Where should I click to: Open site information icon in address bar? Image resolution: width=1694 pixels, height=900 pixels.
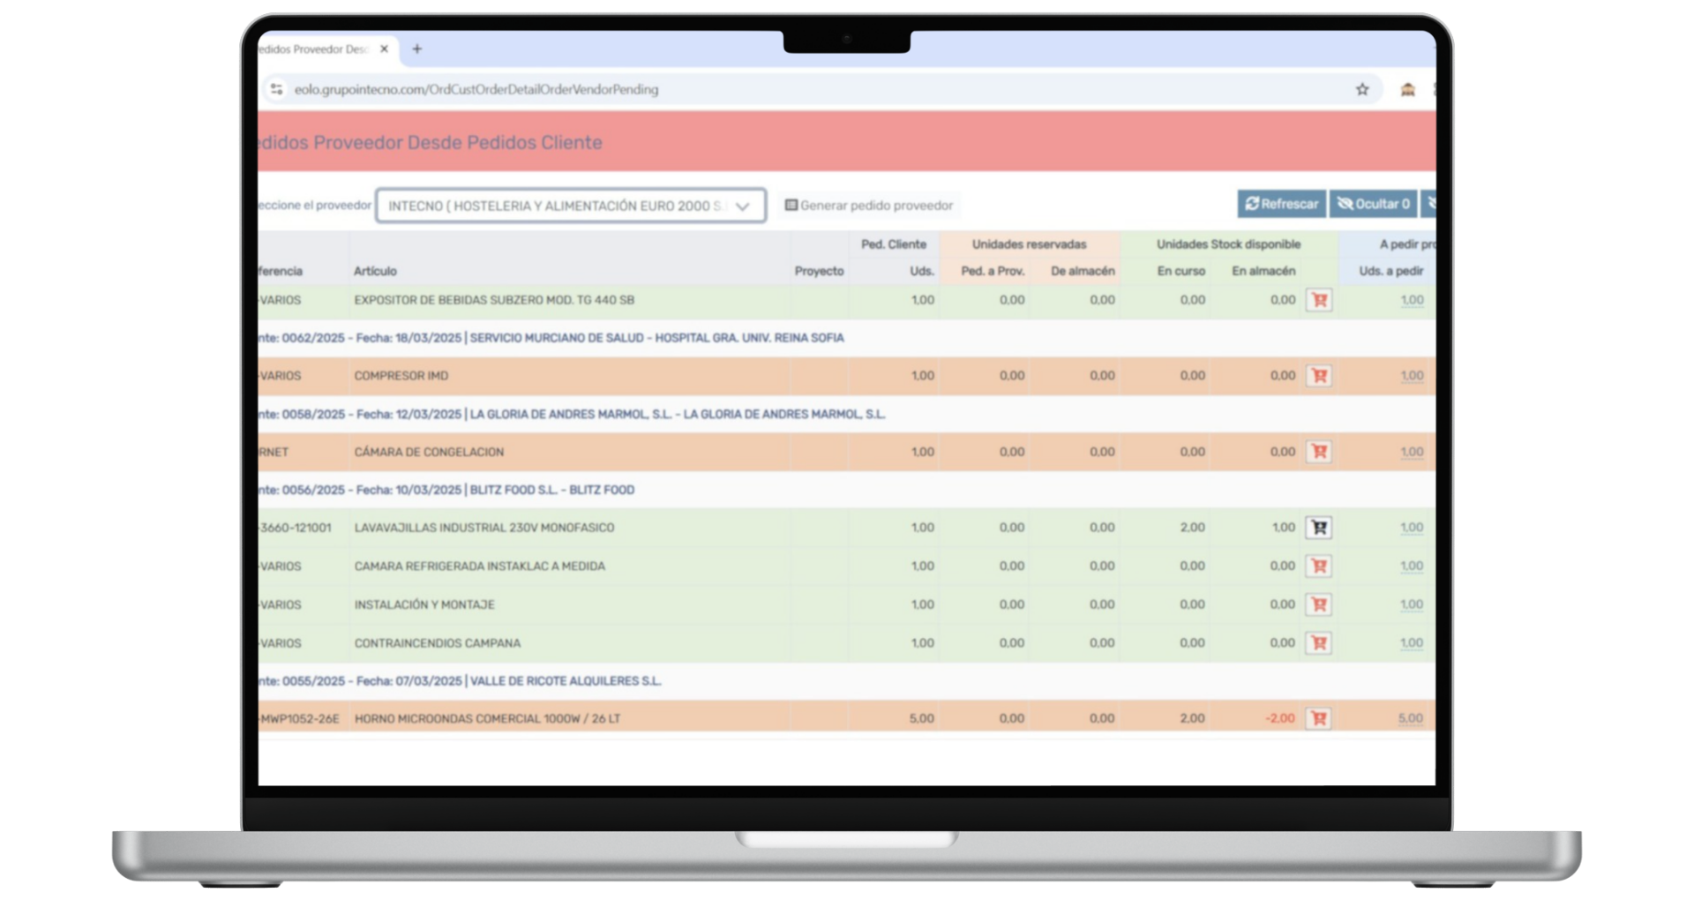[x=277, y=89]
